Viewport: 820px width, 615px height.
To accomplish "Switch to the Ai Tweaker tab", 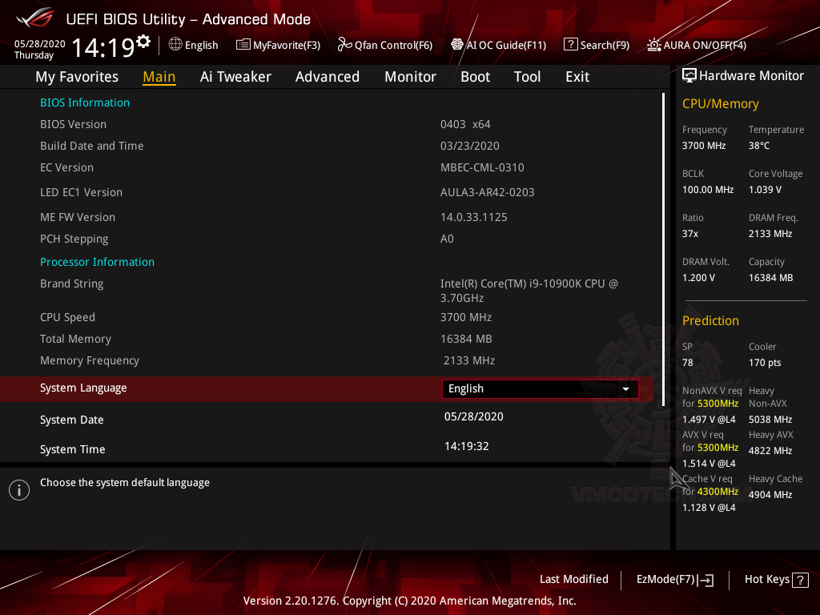I will click(235, 76).
